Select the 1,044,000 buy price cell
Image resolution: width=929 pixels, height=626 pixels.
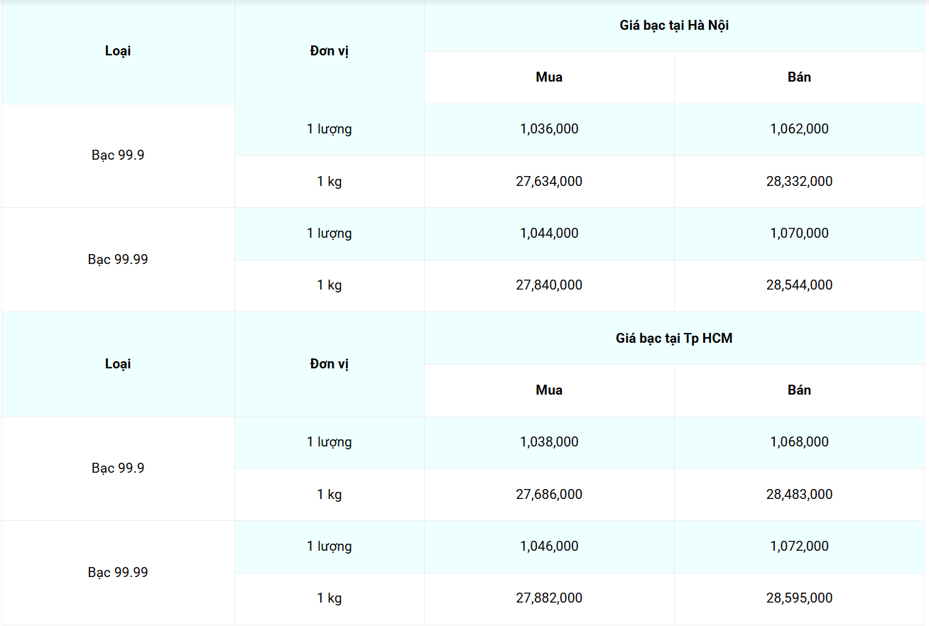click(x=549, y=234)
